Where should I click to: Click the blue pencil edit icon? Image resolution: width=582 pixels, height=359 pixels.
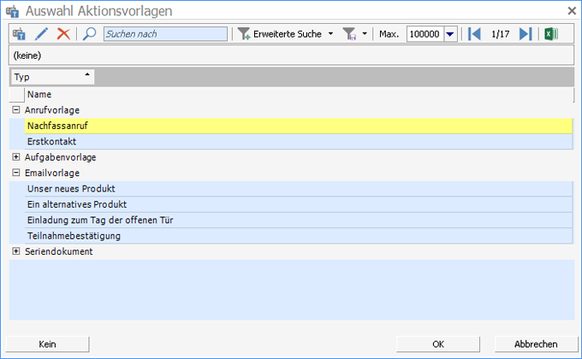pyautogui.click(x=41, y=34)
